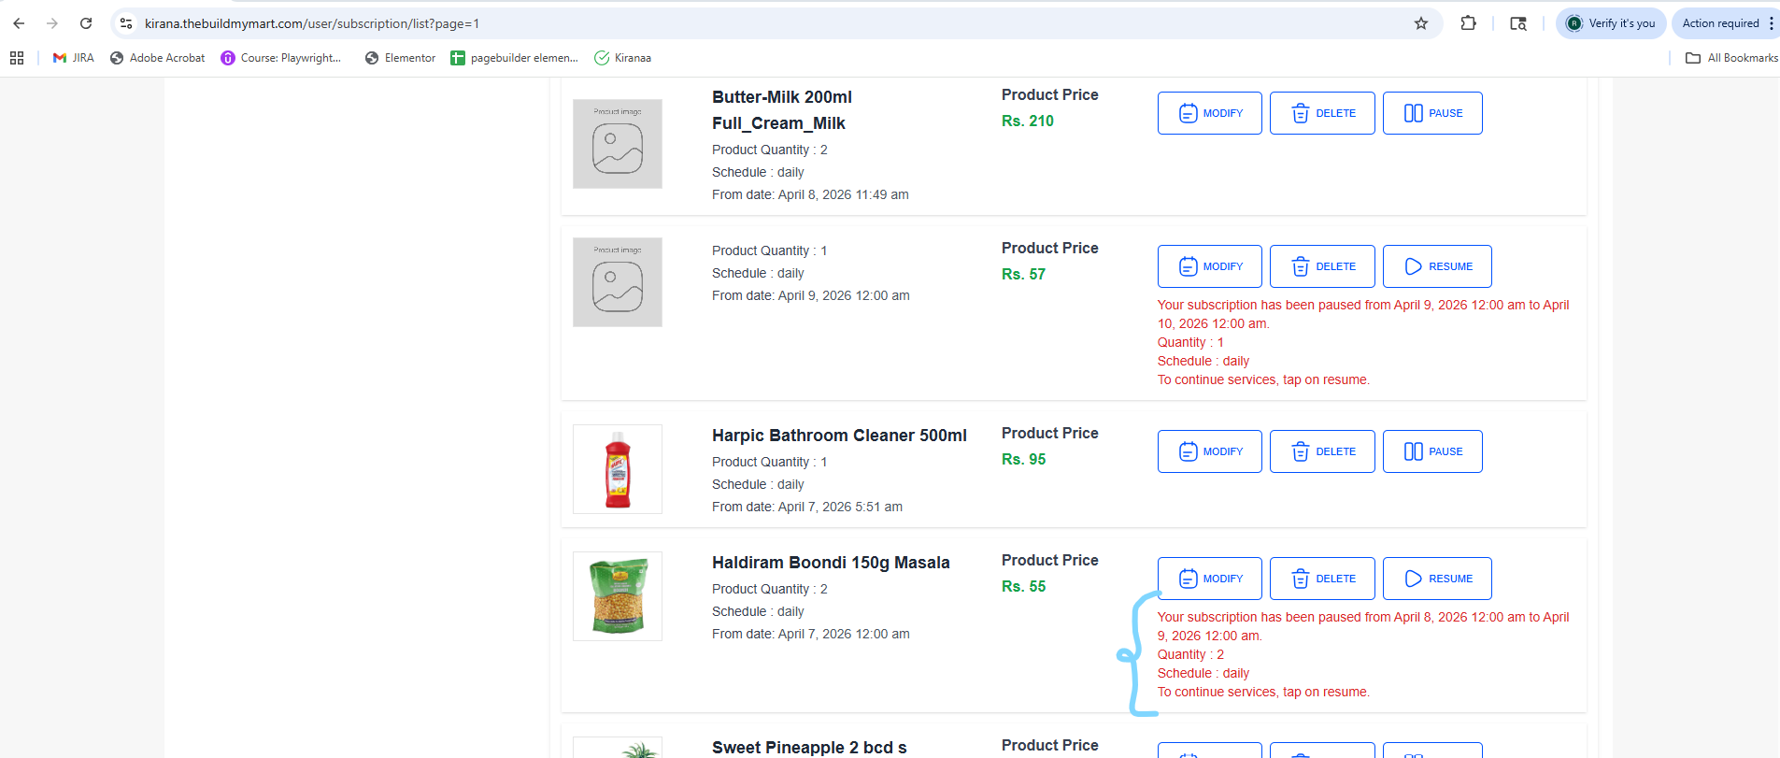
Task: Click the Butter-Milk 200ml Full_Cream_Milk title
Action: [782, 110]
